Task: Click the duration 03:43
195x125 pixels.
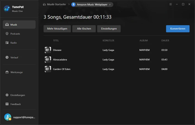Action: [x=164, y=59]
